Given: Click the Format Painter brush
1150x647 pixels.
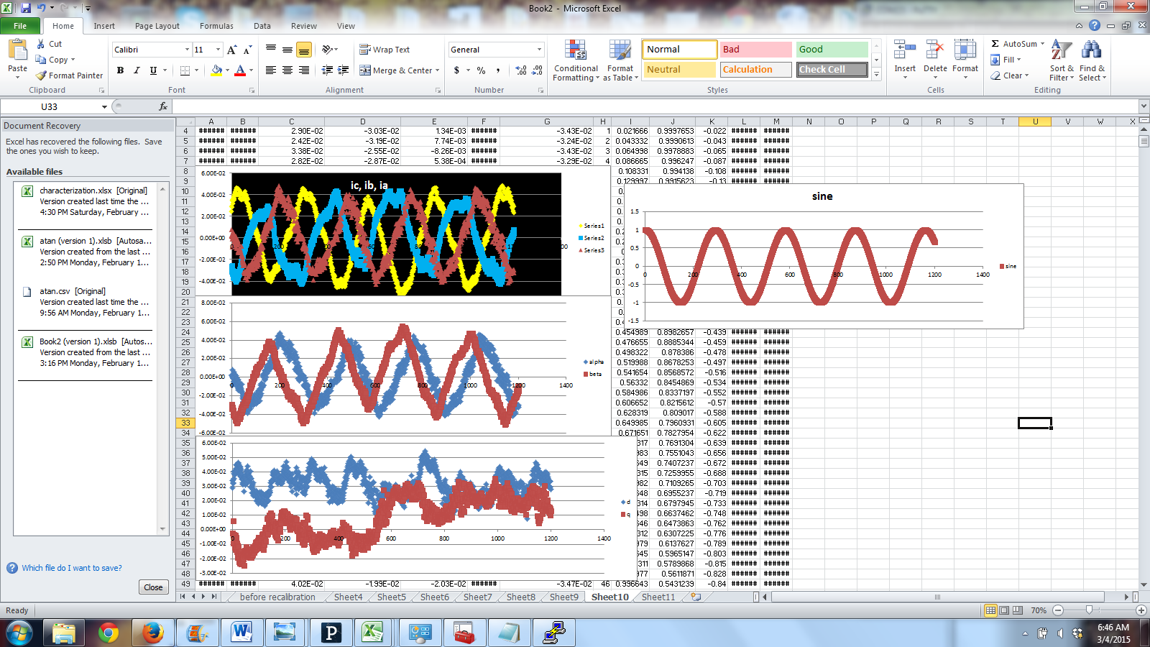Looking at the screenshot, I should pyautogui.click(x=41, y=75).
